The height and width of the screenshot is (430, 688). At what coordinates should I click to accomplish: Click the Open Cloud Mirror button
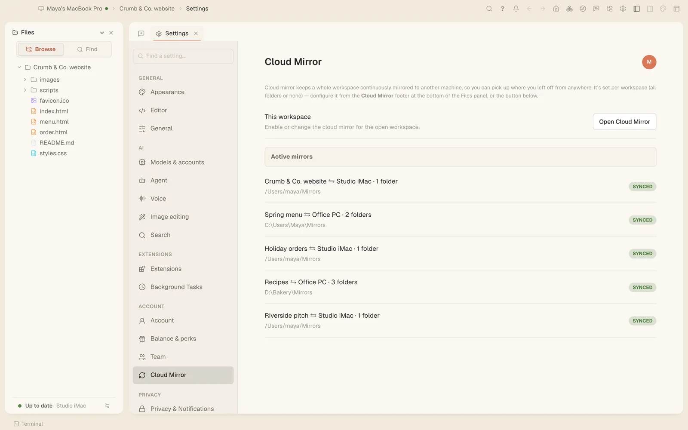coord(624,122)
